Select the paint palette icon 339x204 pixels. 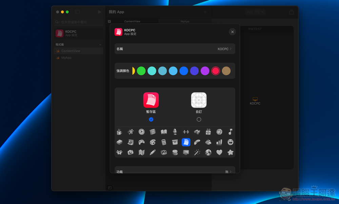pos(153,142)
